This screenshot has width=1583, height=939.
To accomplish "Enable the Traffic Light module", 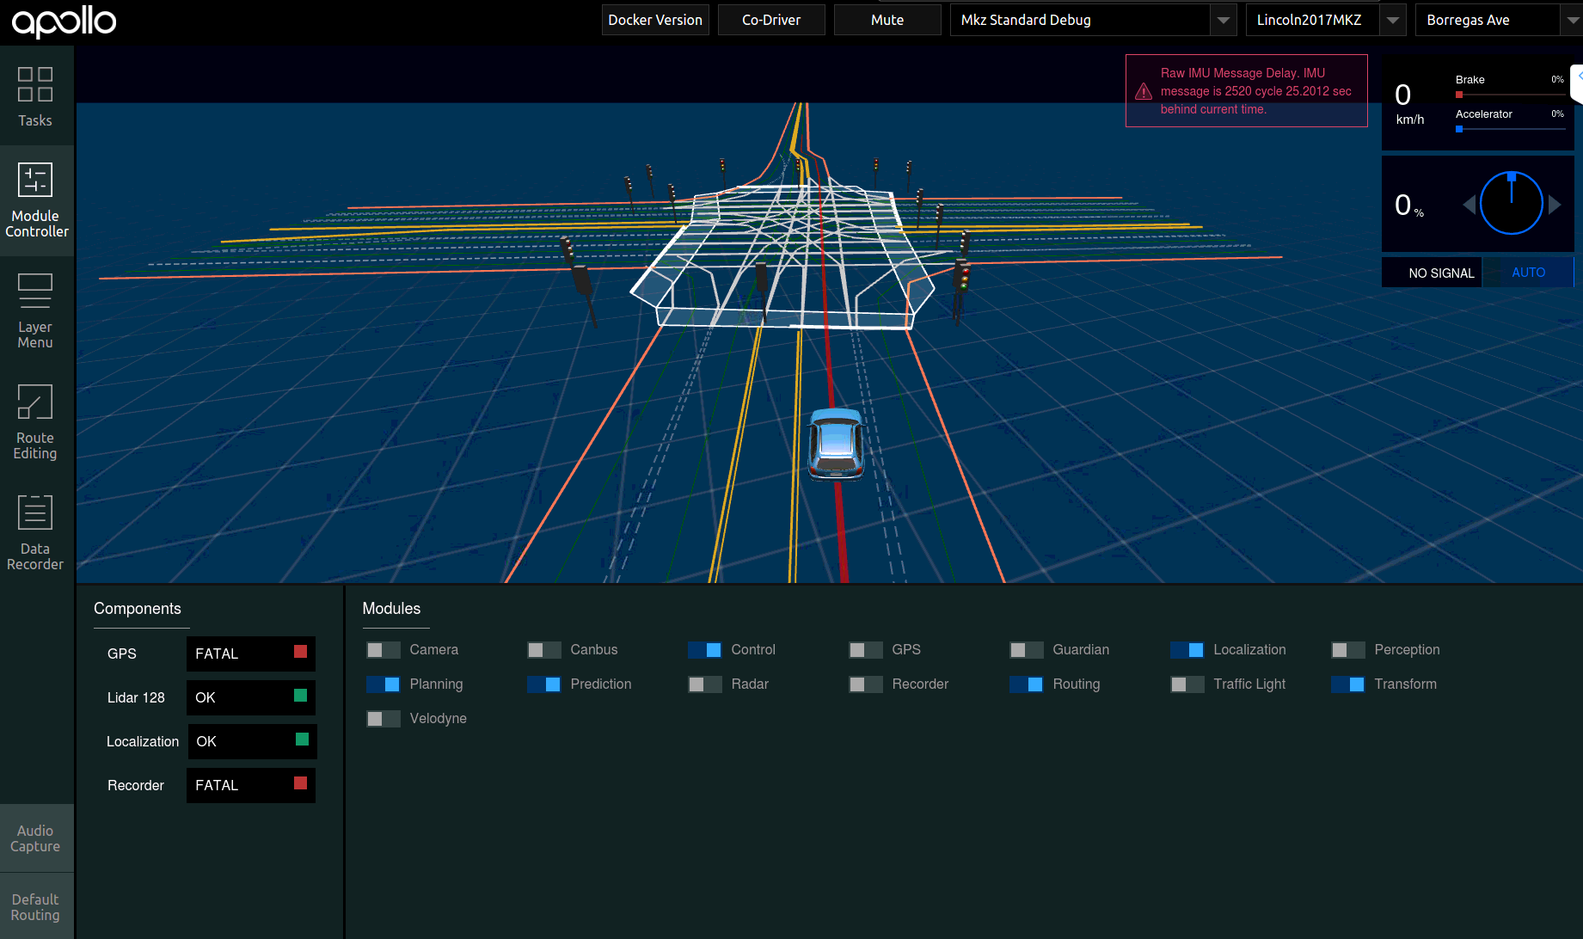I will 1187,684.
